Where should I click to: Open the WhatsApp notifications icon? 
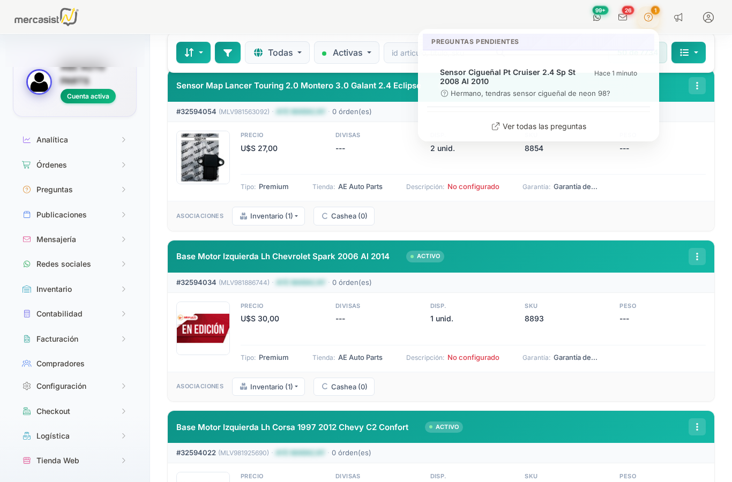[597, 17]
